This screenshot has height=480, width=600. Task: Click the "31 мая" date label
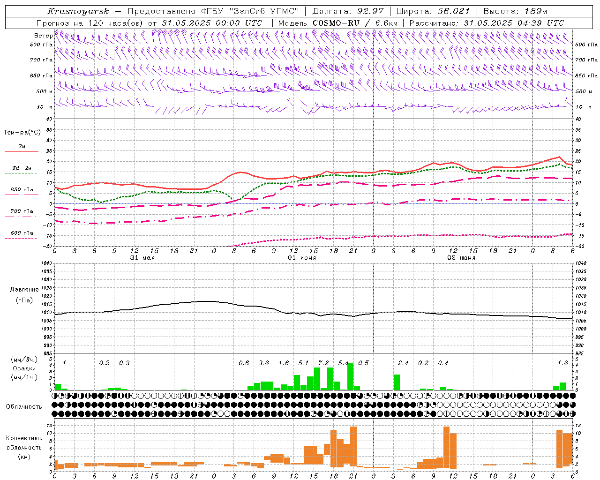pyautogui.click(x=142, y=258)
